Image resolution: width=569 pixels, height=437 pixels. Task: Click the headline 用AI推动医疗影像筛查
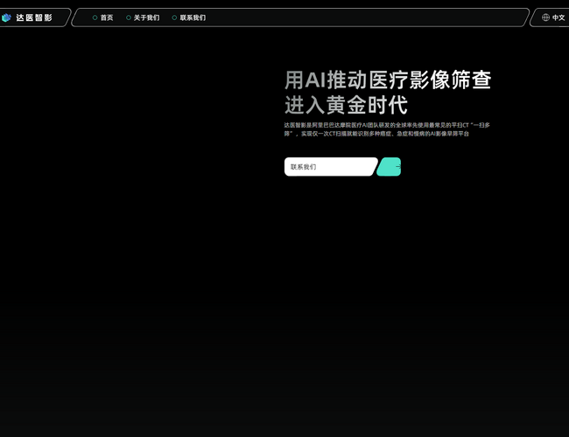point(387,80)
